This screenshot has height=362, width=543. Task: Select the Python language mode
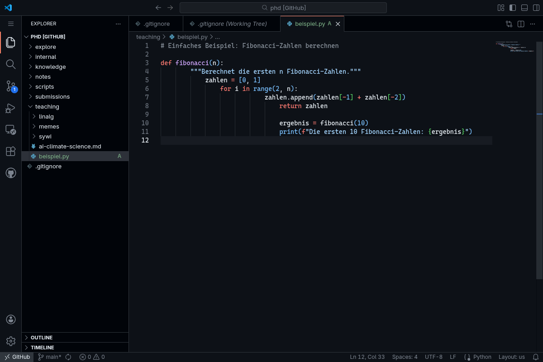coord(482,357)
